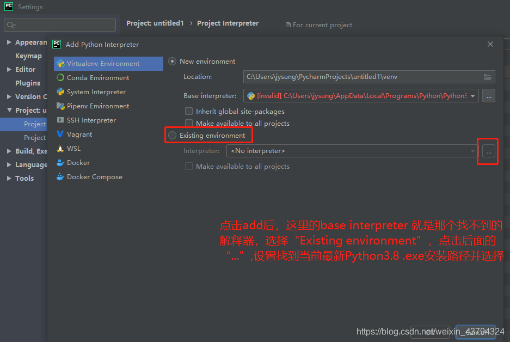
Task: Click the Docker Compose icon
Action: (x=60, y=176)
